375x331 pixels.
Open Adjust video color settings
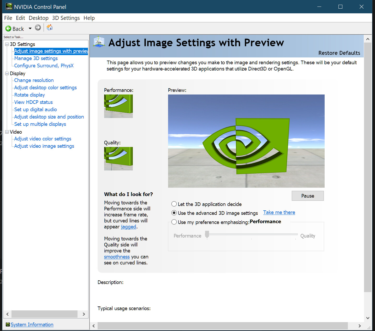click(43, 139)
